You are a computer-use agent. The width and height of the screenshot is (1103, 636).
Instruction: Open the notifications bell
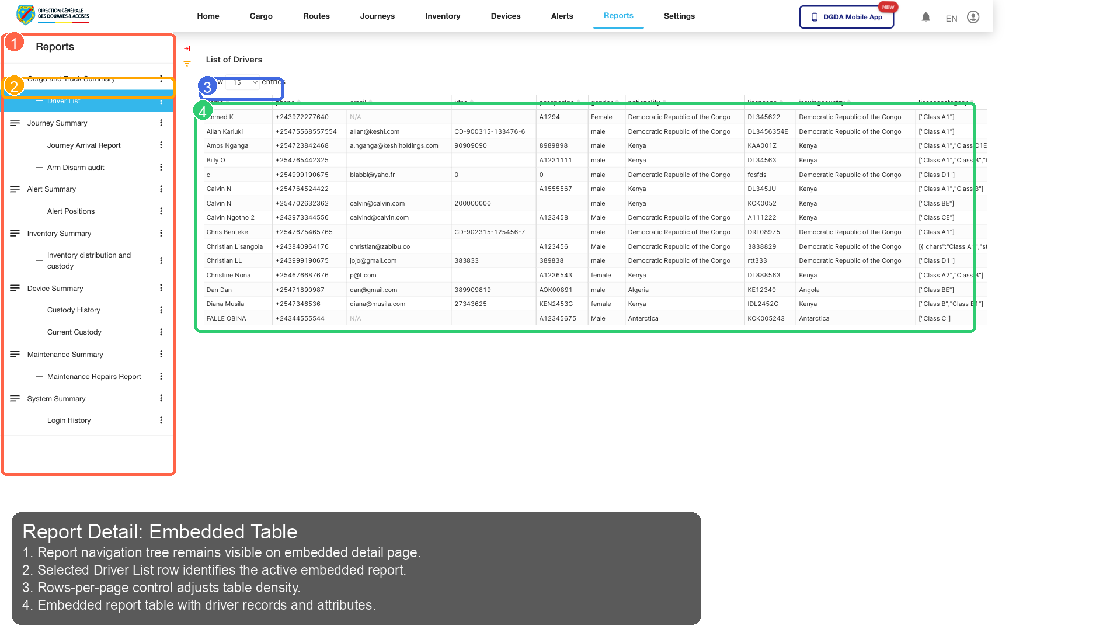[x=926, y=17]
